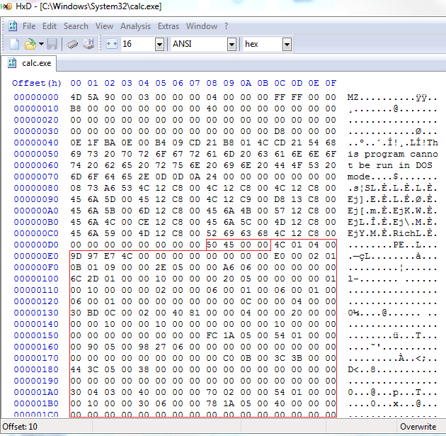This screenshot has width=446, height=436.
Task: Click the document icon beside File menu
Action: click(x=13, y=26)
